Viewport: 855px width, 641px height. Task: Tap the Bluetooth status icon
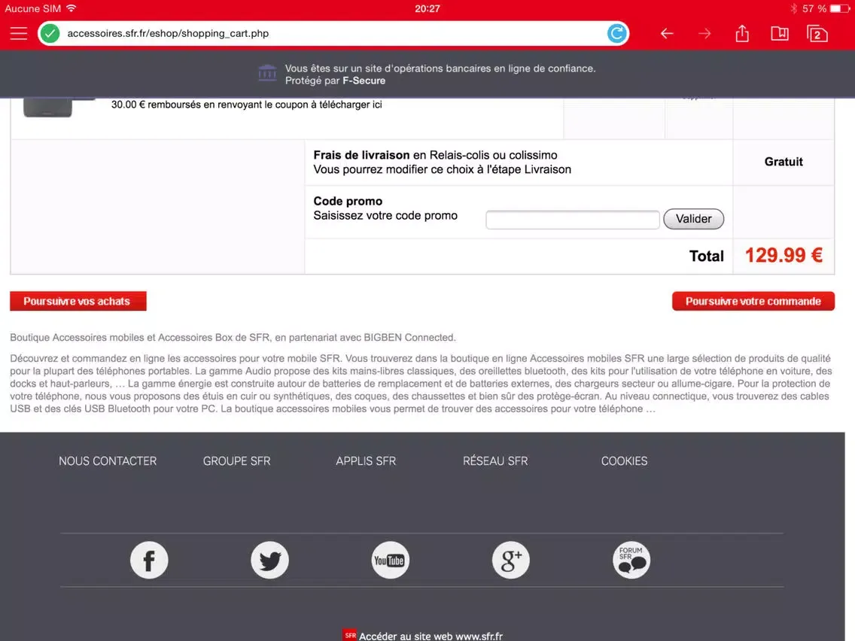[x=793, y=9]
